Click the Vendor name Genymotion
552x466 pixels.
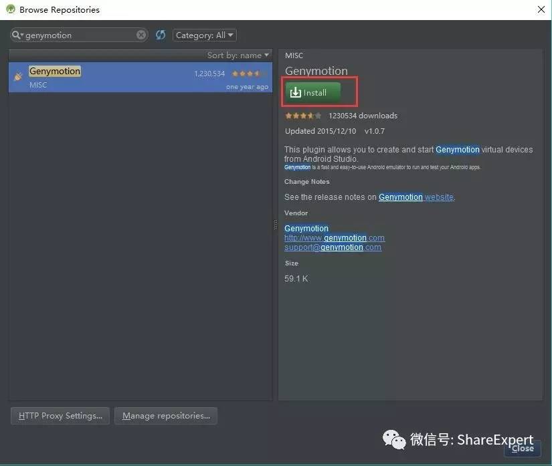click(x=306, y=228)
